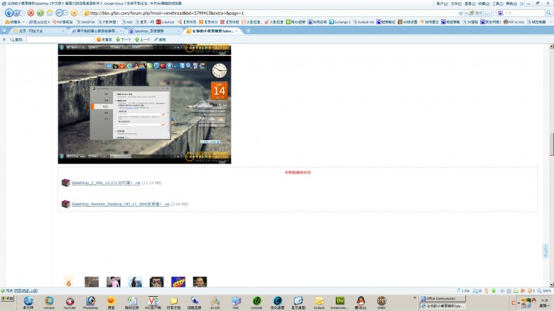Click the browser back button
554x311 pixels.
[x=9, y=13]
